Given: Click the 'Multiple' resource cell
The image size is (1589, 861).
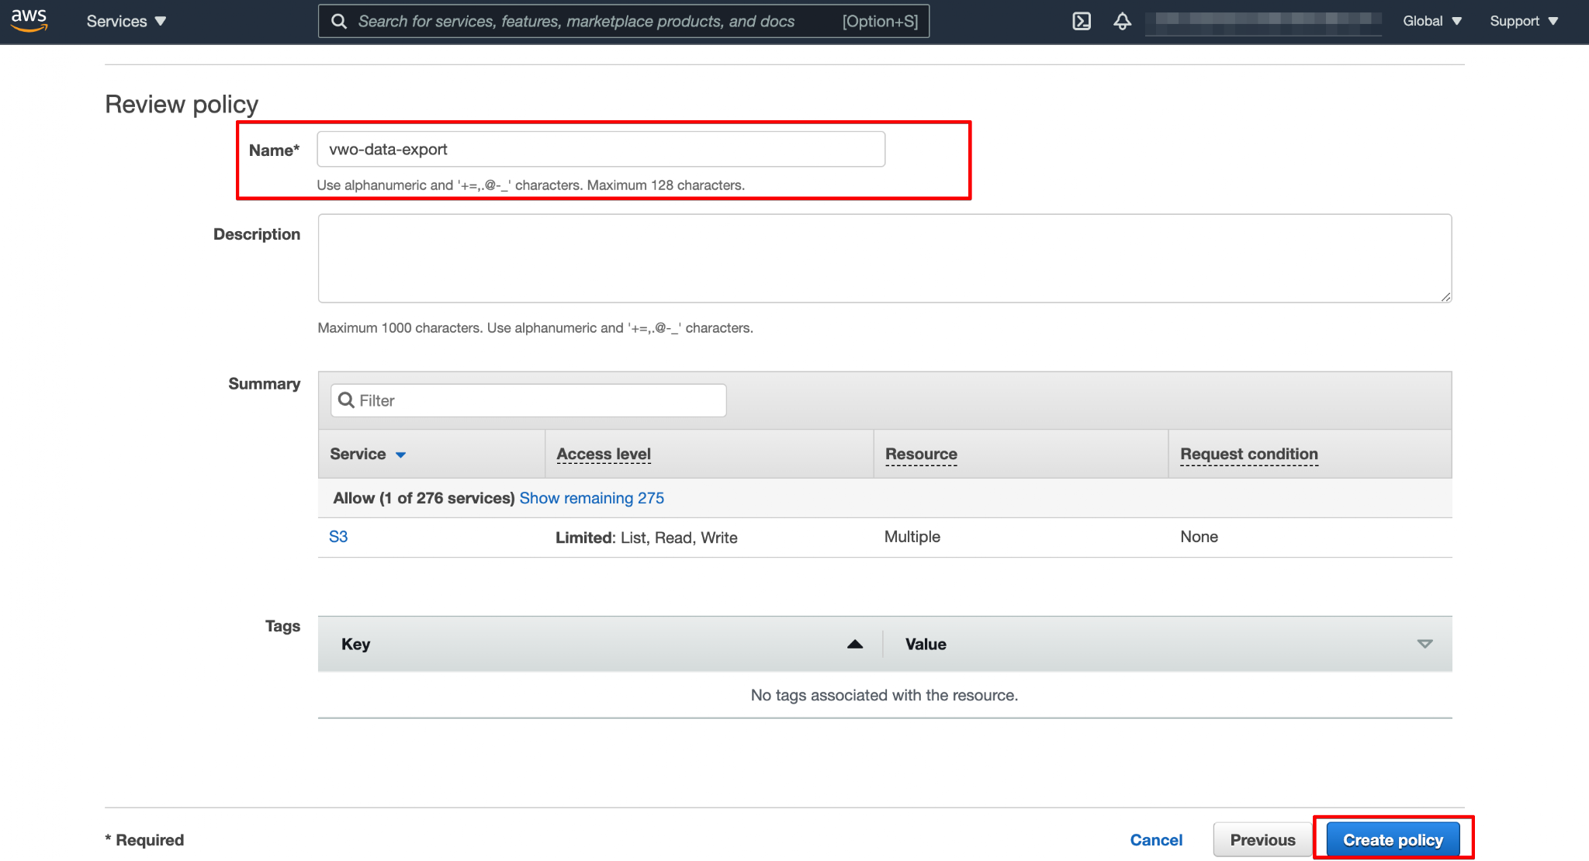Looking at the screenshot, I should tap(912, 537).
